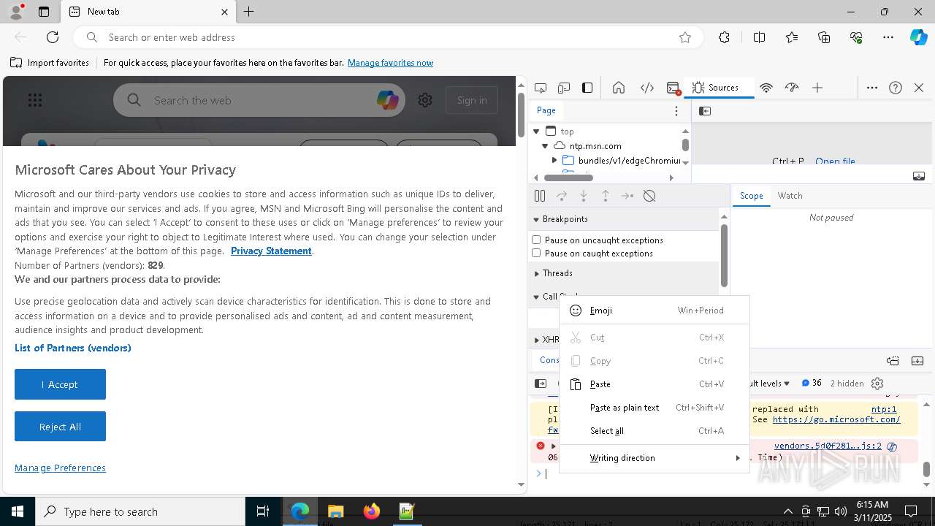The width and height of the screenshot is (935, 526).
Task: Open the Extensions puzzle icon
Action: tap(724, 37)
